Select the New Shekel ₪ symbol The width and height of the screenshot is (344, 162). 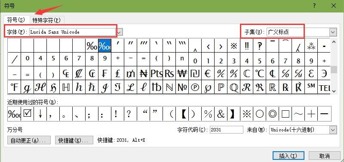(x=195, y=74)
